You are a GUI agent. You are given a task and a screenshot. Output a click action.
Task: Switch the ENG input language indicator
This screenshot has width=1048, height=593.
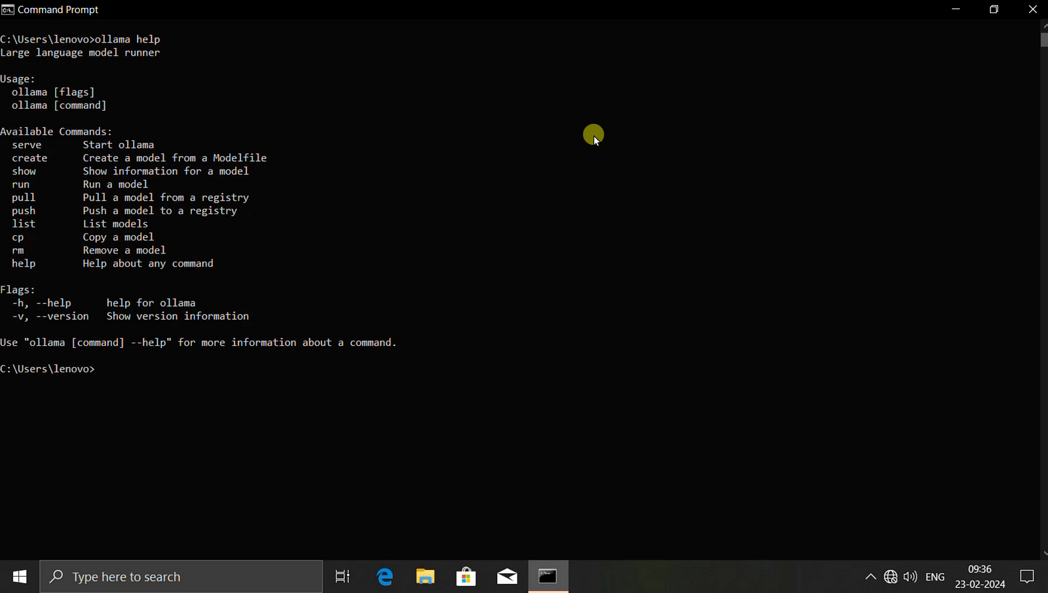point(935,577)
